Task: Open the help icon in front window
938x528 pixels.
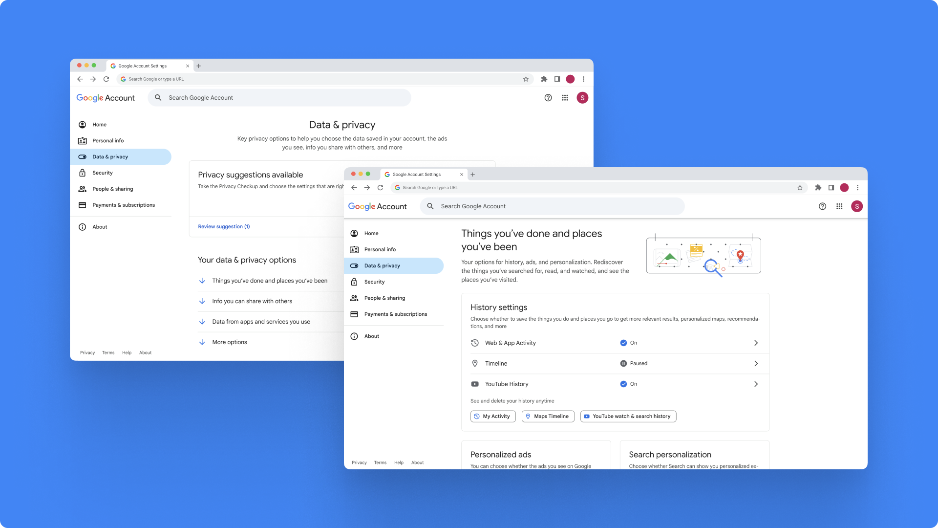Action: [822, 206]
